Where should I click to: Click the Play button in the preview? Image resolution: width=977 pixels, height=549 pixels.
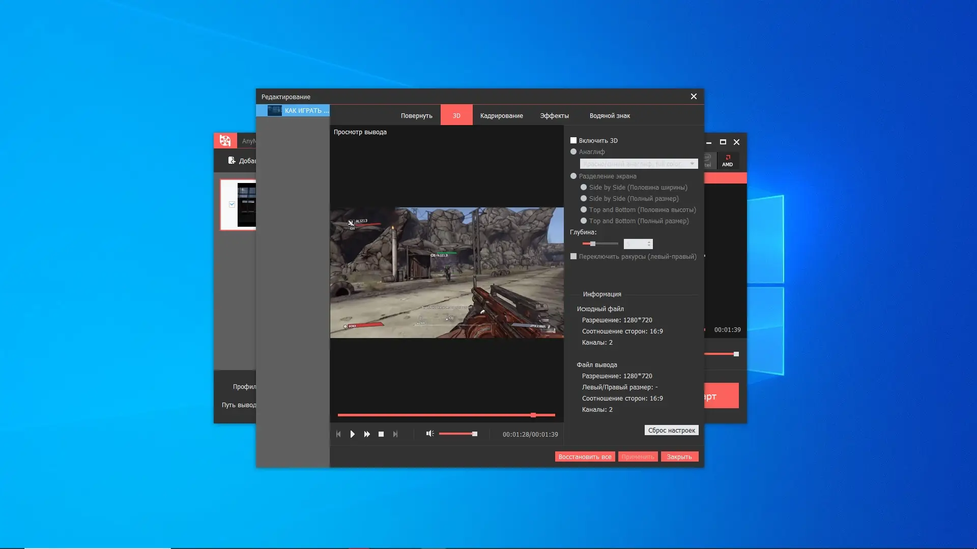tap(352, 434)
